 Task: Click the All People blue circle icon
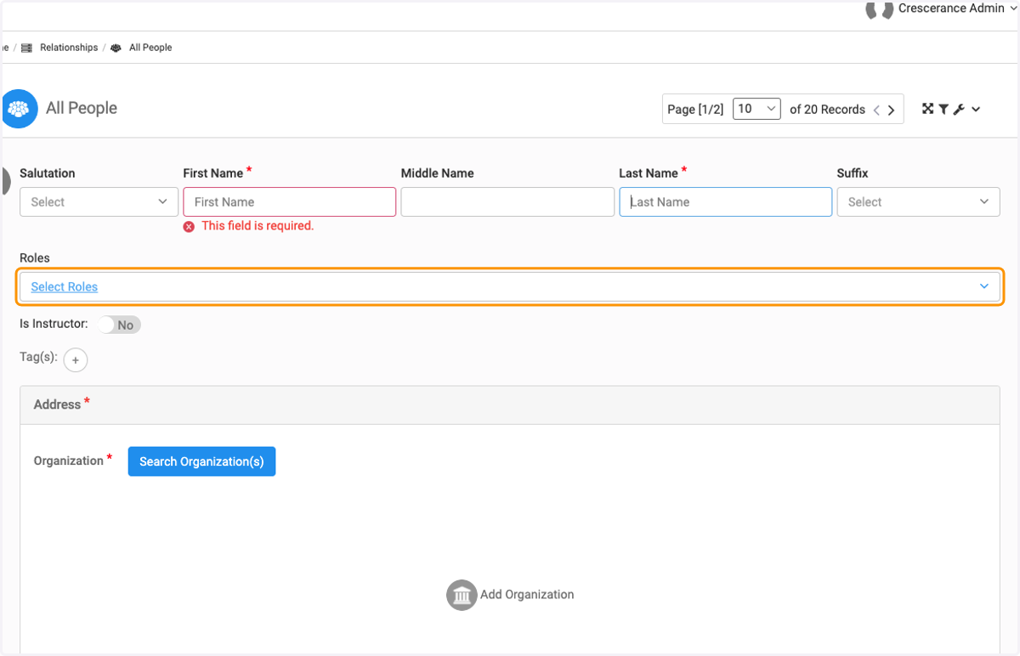pos(19,109)
